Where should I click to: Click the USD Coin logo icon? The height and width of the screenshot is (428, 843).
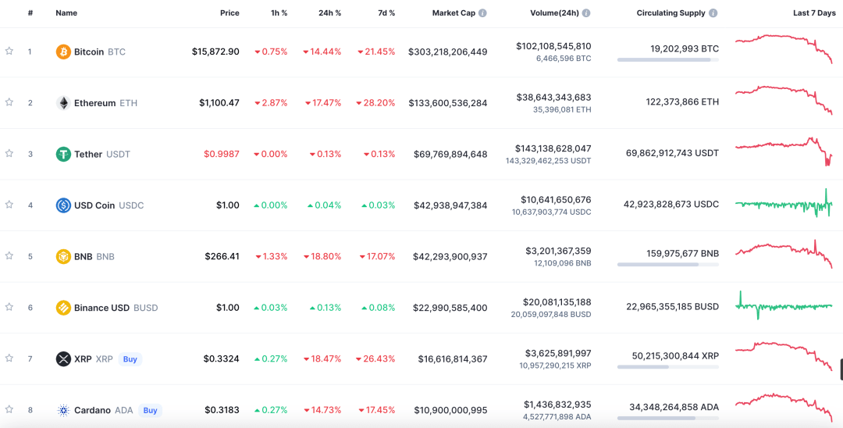coord(63,205)
